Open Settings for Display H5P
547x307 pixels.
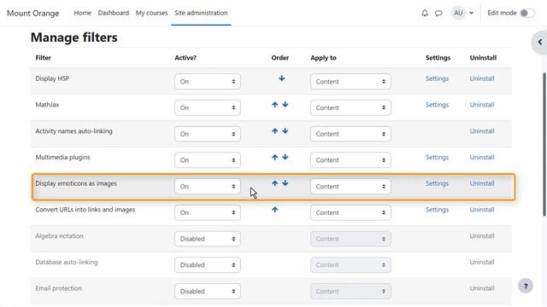click(x=437, y=78)
